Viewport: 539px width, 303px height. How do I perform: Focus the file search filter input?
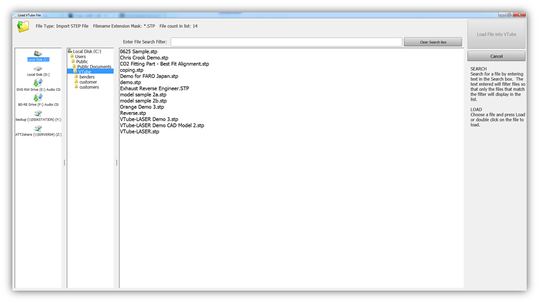point(286,42)
